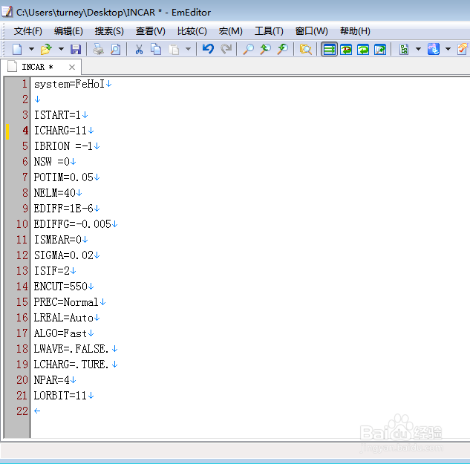Click the Copy icon

click(156, 49)
